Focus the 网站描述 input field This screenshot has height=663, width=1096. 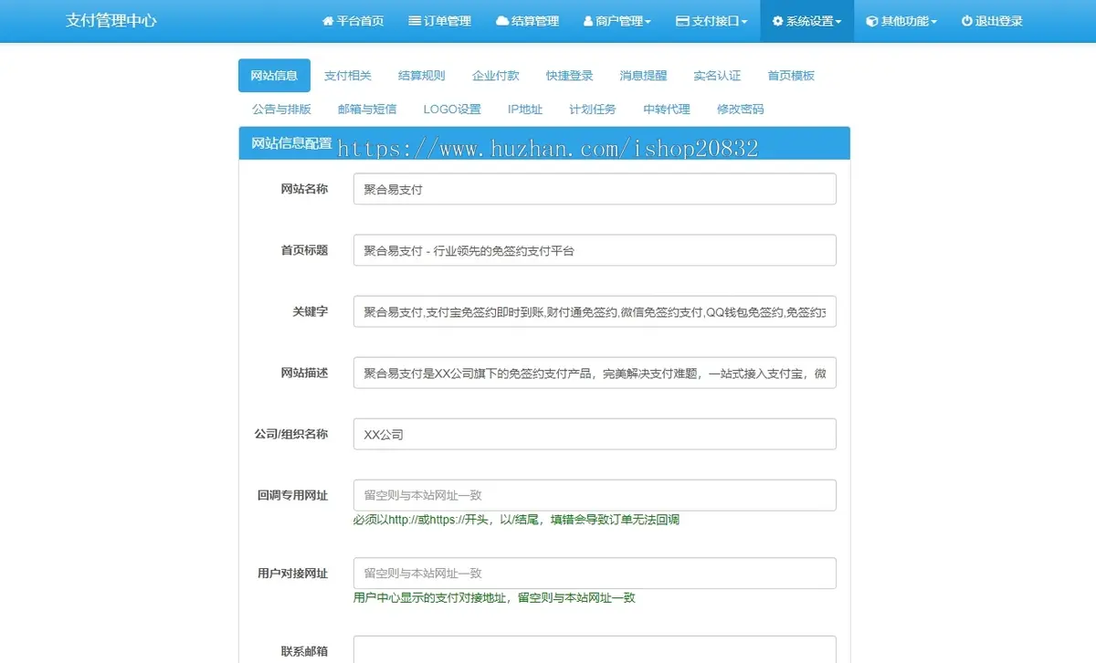tap(595, 373)
